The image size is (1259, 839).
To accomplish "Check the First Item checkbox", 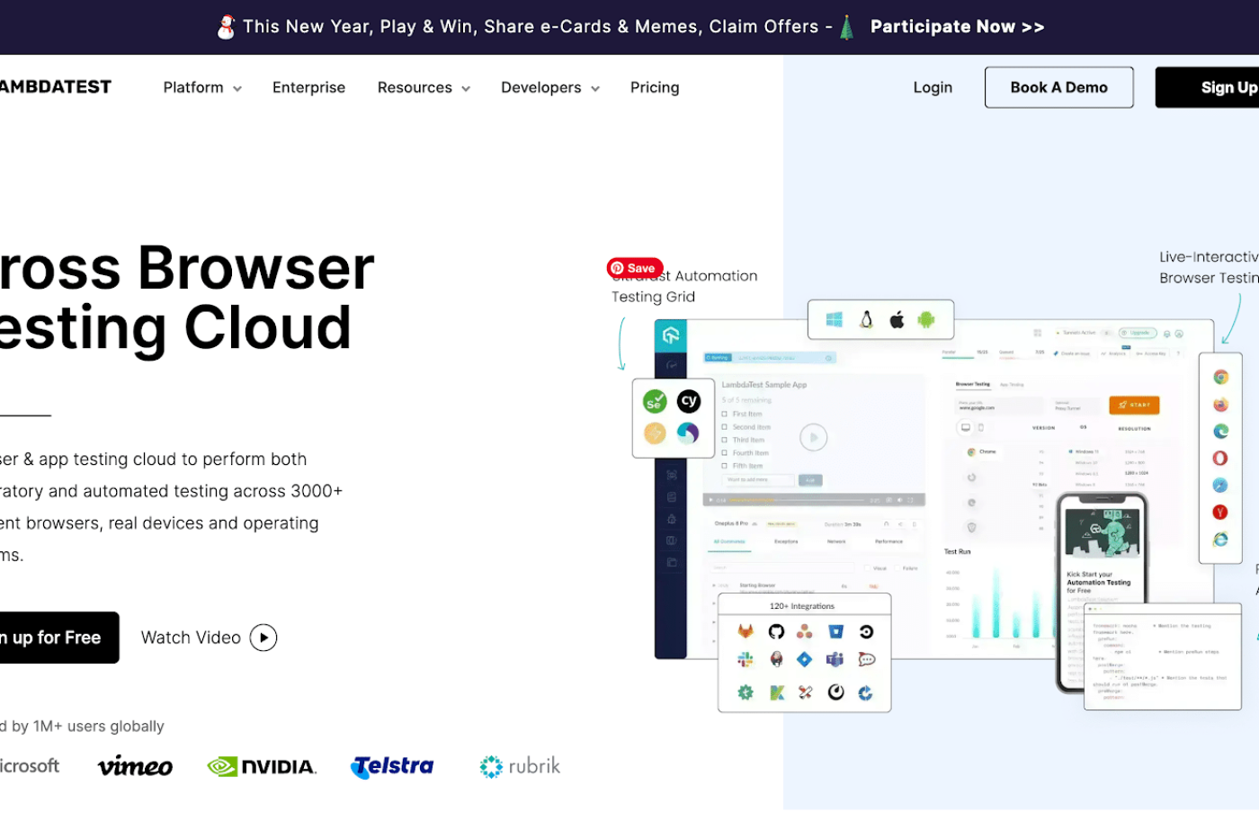I will coord(725,415).
